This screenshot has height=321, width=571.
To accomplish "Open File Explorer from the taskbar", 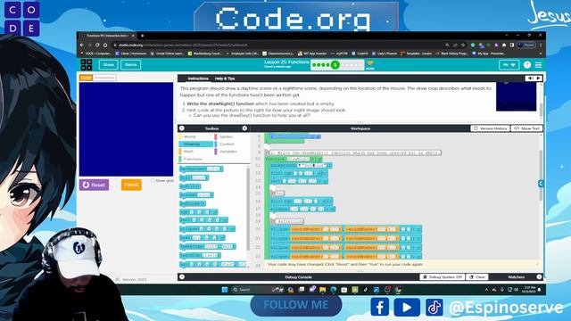I will coord(323,290).
